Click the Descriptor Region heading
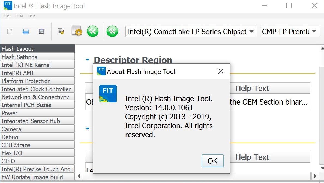 (x=133, y=60)
